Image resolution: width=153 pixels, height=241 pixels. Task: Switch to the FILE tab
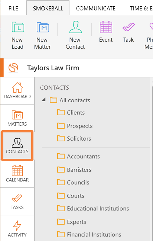[13, 8]
